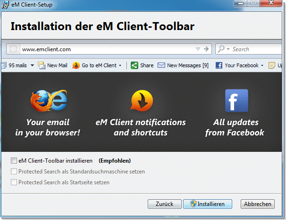Click the large eM Client notification logo

(142, 101)
